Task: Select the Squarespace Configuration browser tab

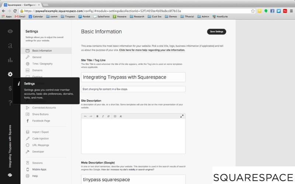Action: click(22, 5)
